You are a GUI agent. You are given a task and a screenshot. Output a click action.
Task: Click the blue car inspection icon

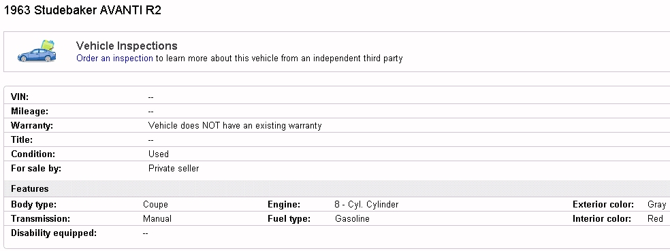37,51
